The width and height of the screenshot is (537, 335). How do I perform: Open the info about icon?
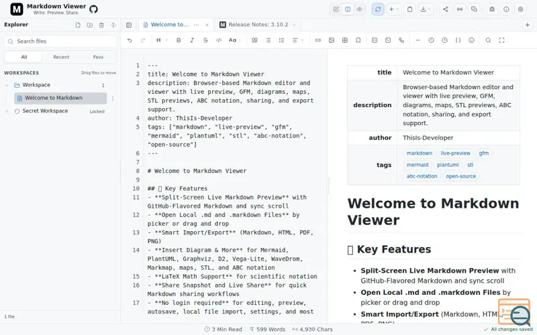(x=506, y=9)
